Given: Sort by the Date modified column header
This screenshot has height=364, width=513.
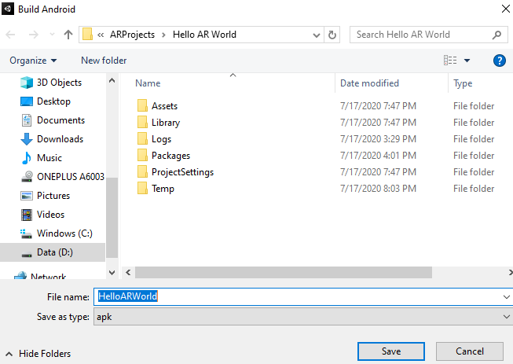Looking at the screenshot, I should point(369,83).
